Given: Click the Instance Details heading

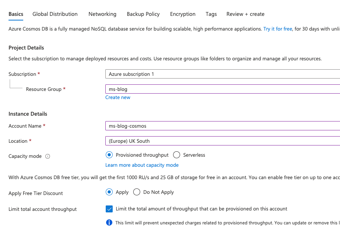Looking at the screenshot, I should (28, 114).
